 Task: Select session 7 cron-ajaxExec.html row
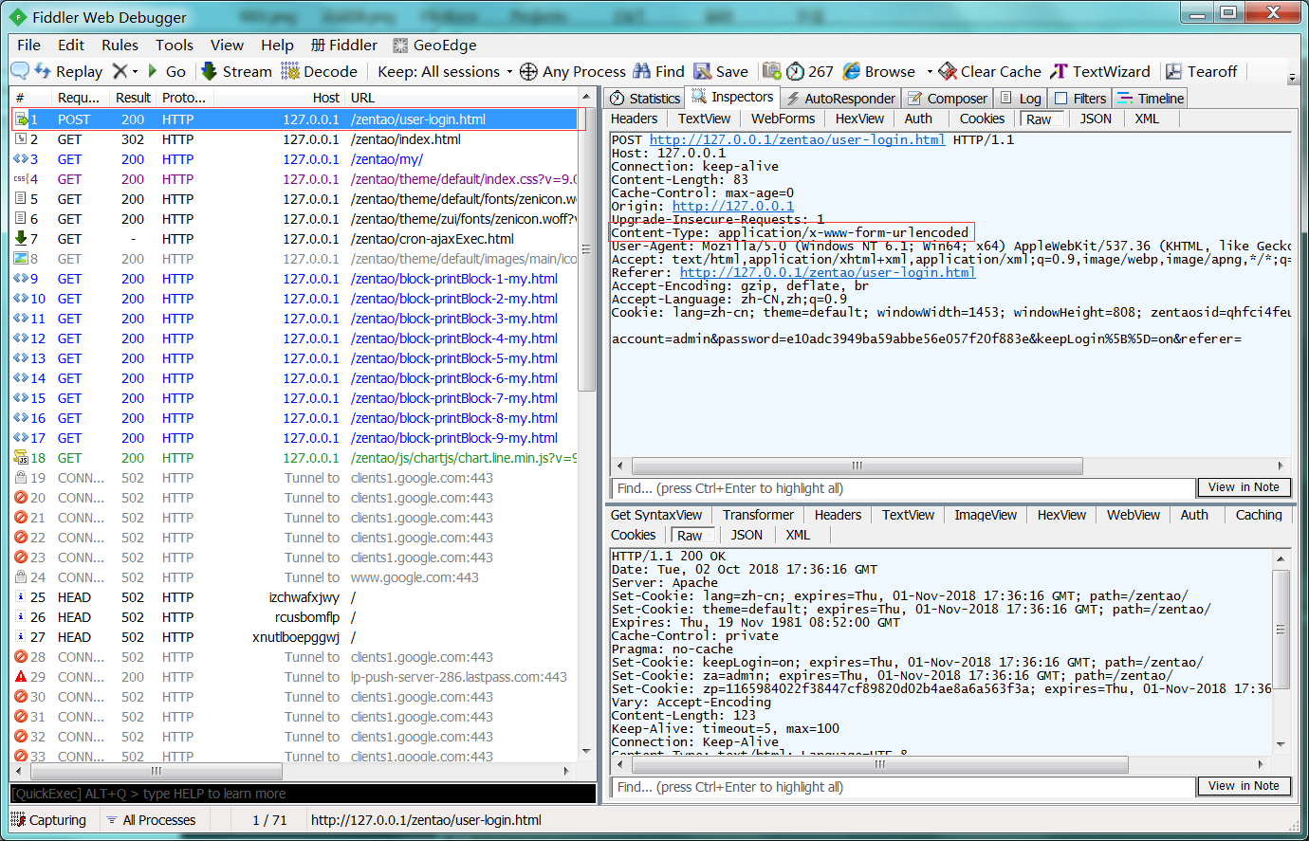click(x=294, y=239)
